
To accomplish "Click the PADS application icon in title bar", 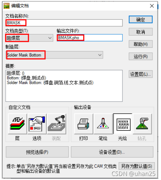I will [7, 6].
